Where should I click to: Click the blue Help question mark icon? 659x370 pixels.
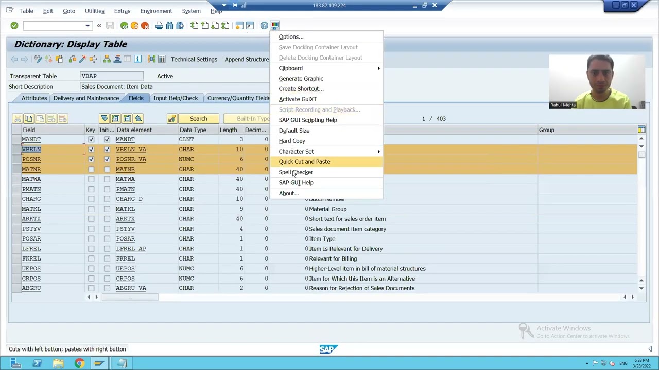click(264, 25)
